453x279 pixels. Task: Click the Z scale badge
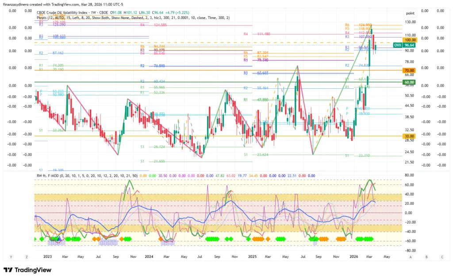[27, 256]
